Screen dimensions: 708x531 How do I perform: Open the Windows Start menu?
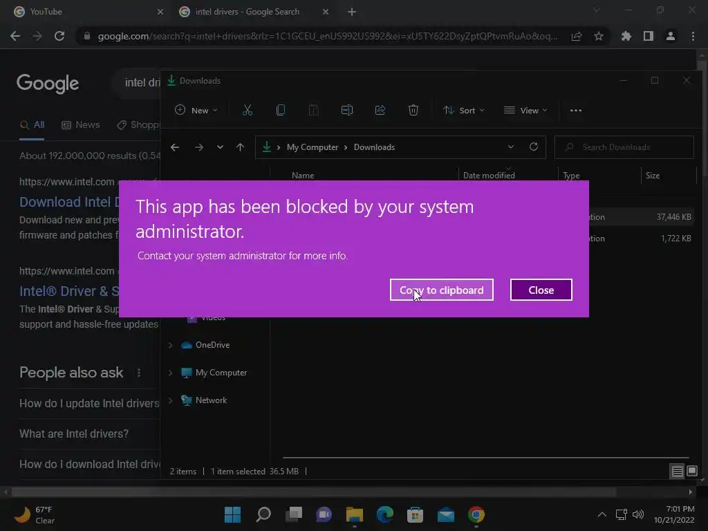(x=232, y=514)
